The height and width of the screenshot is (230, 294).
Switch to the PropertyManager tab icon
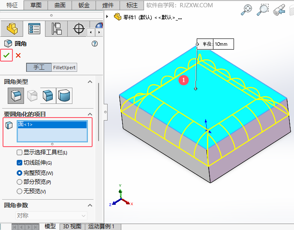(x=34, y=29)
